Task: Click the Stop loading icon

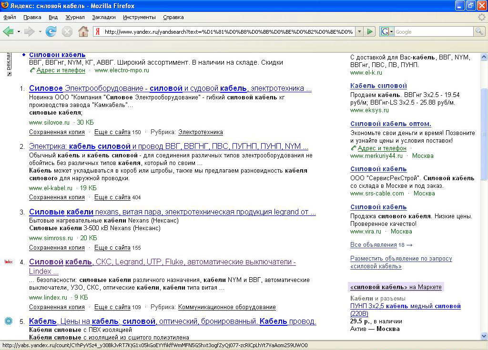Action: click(x=67, y=32)
